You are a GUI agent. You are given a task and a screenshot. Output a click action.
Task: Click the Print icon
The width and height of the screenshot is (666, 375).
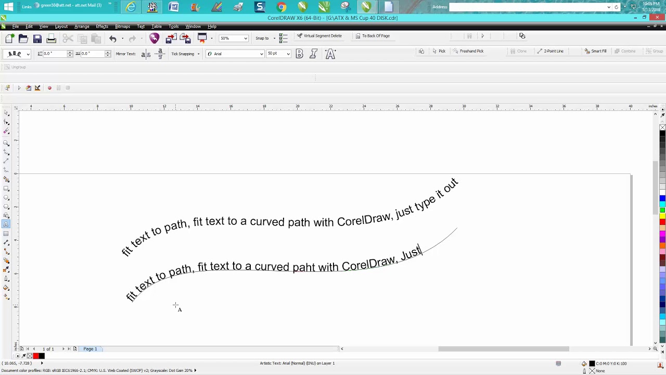click(51, 38)
